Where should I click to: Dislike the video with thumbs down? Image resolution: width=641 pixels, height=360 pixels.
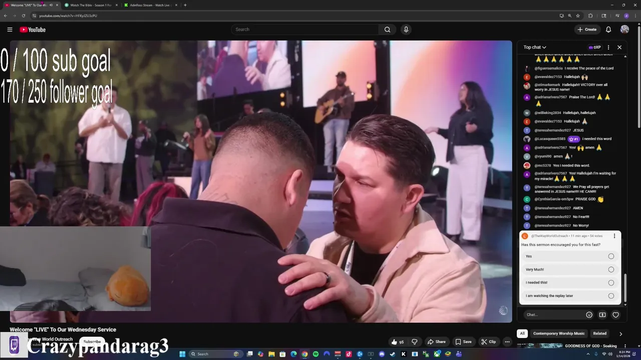coord(415,342)
